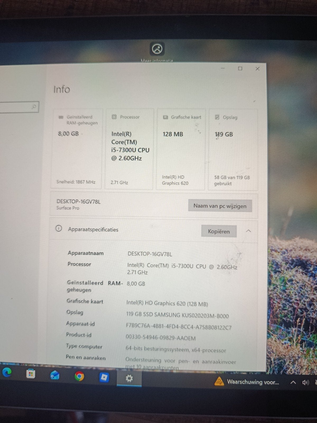Open Microsoft Store from the taskbar

[x=31, y=374]
